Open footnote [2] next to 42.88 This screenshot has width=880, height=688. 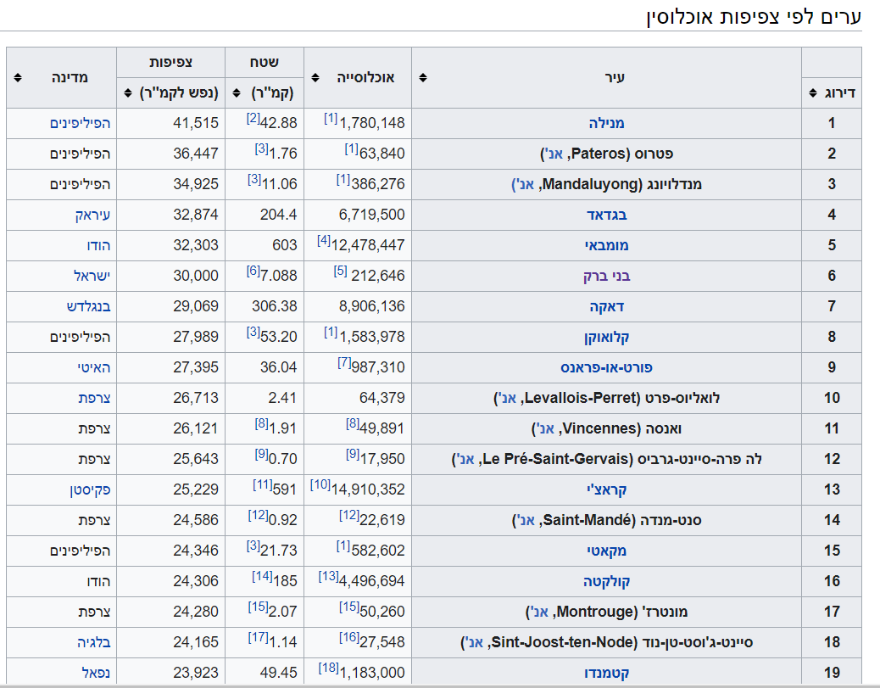(253, 118)
